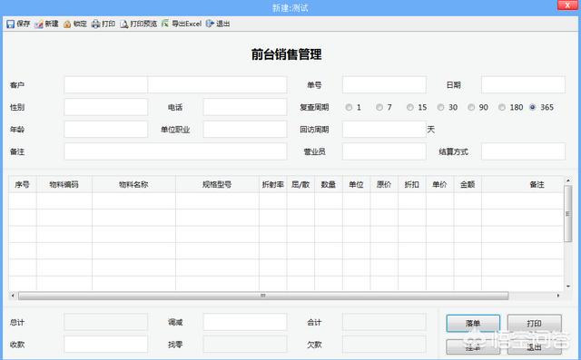Viewport: 581px width, 360px height.
Task: Select the 复查周期 radio option 30
Action: [x=440, y=107]
